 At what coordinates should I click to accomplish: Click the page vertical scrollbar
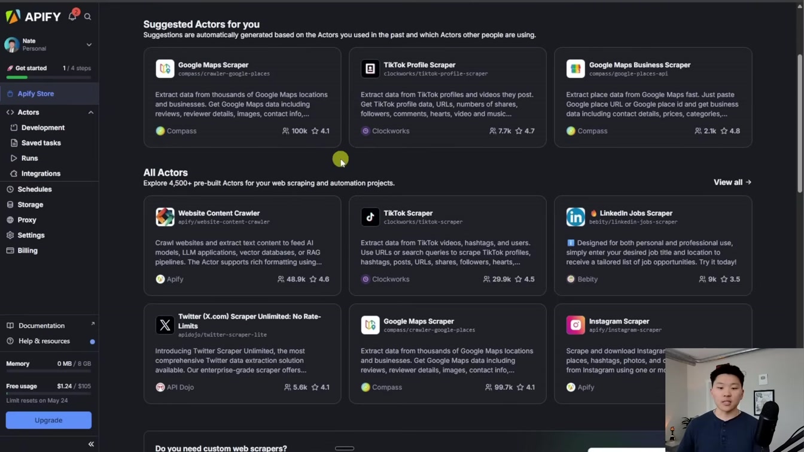click(x=800, y=124)
